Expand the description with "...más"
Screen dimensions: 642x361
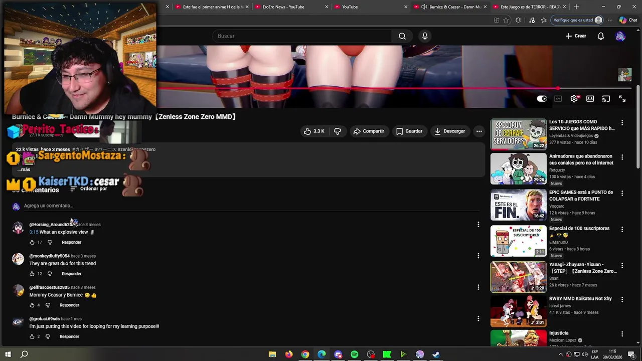(24, 169)
